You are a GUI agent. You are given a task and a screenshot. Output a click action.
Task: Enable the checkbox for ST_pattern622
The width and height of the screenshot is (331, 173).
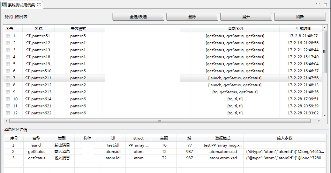(8, 113)
